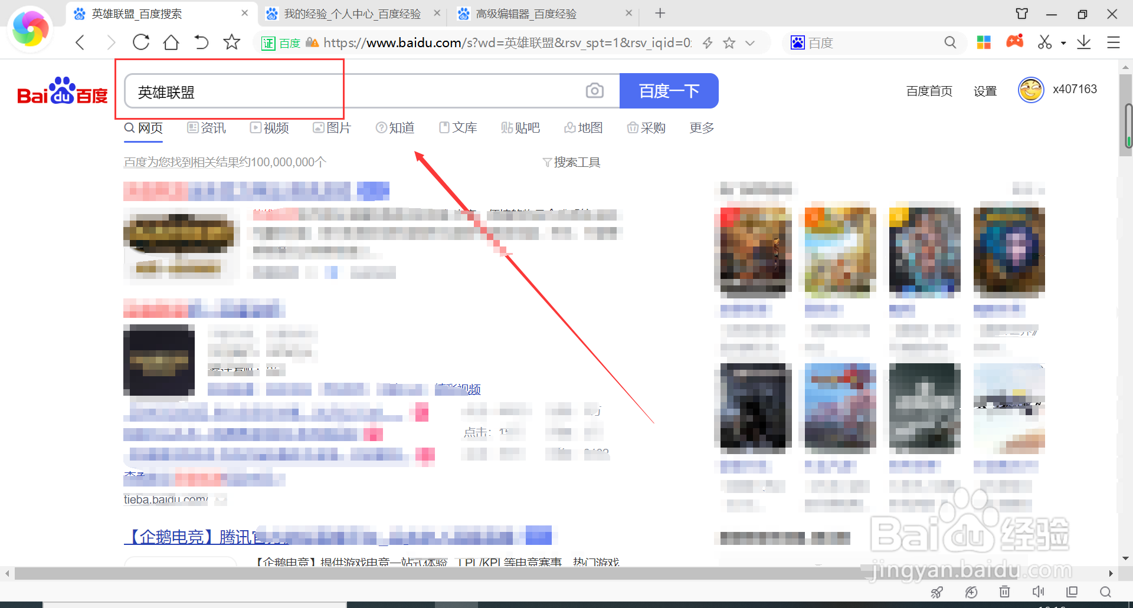This screenshot has width=1133, height=608.
Task: Open a new tab with plus button
Action: click(660, 13)
